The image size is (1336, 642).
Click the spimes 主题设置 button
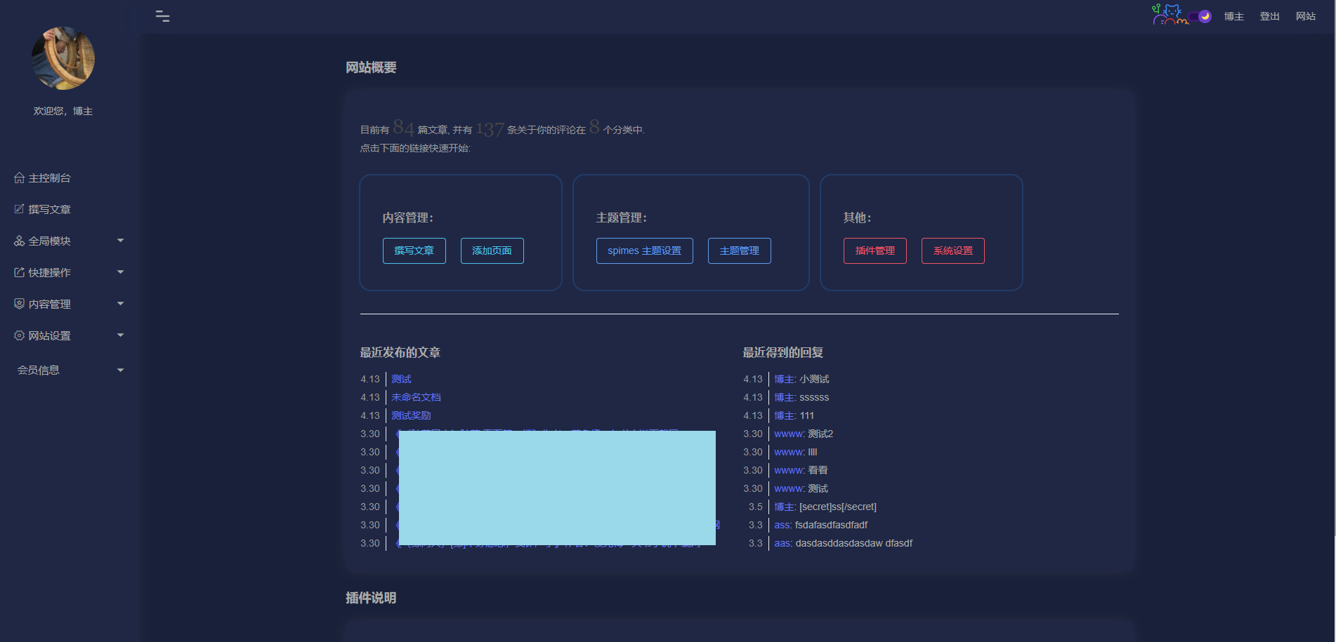tap(644, 250)
